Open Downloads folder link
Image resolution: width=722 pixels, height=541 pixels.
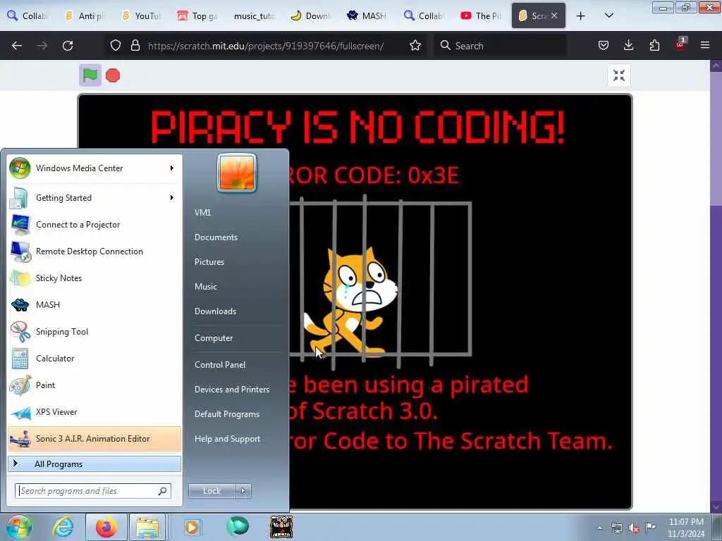[215, 311]
